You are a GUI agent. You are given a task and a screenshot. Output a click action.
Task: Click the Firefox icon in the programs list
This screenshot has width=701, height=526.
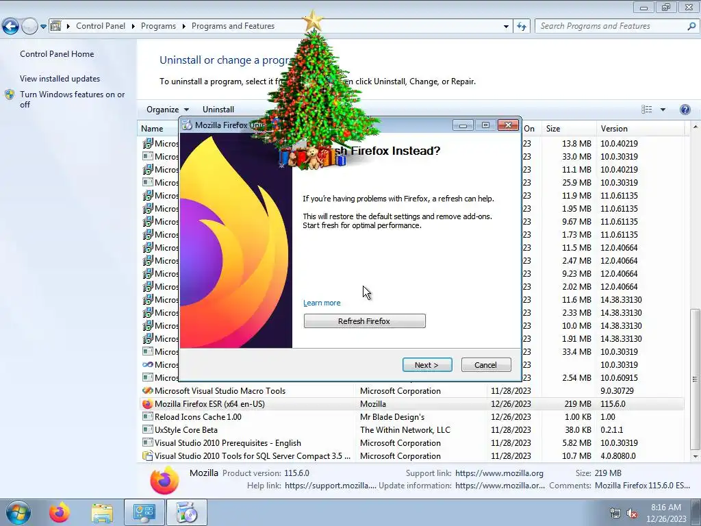pos(147,403)
